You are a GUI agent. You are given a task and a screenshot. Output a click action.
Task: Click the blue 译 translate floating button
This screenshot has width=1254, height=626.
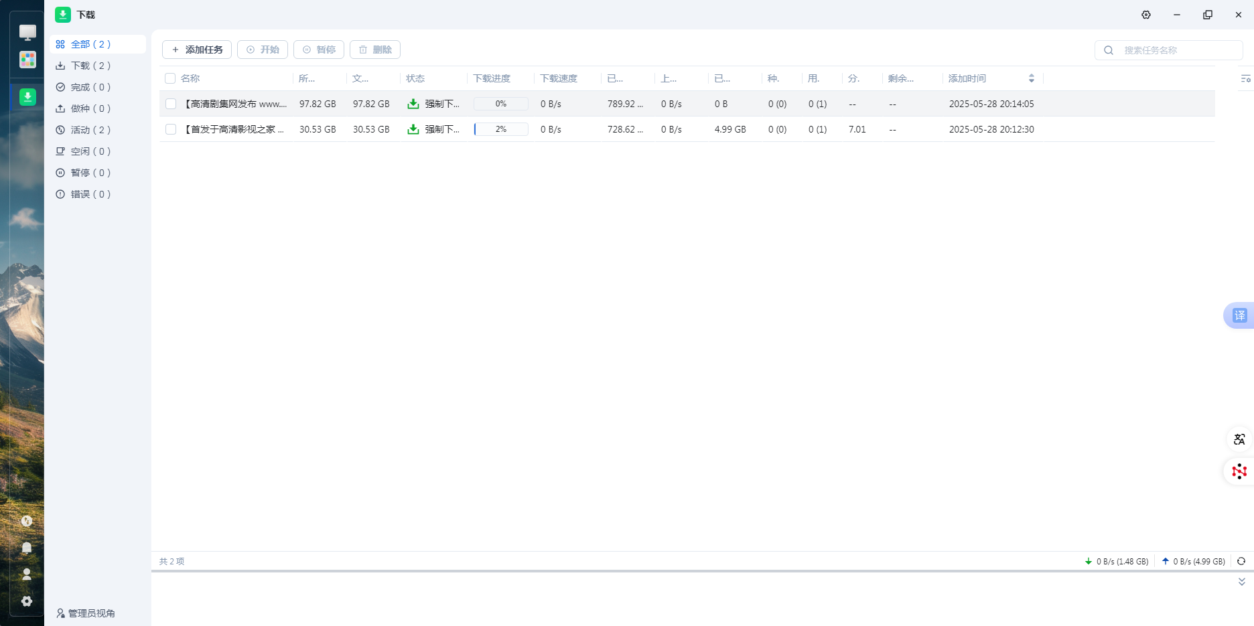click(1239, 315)
